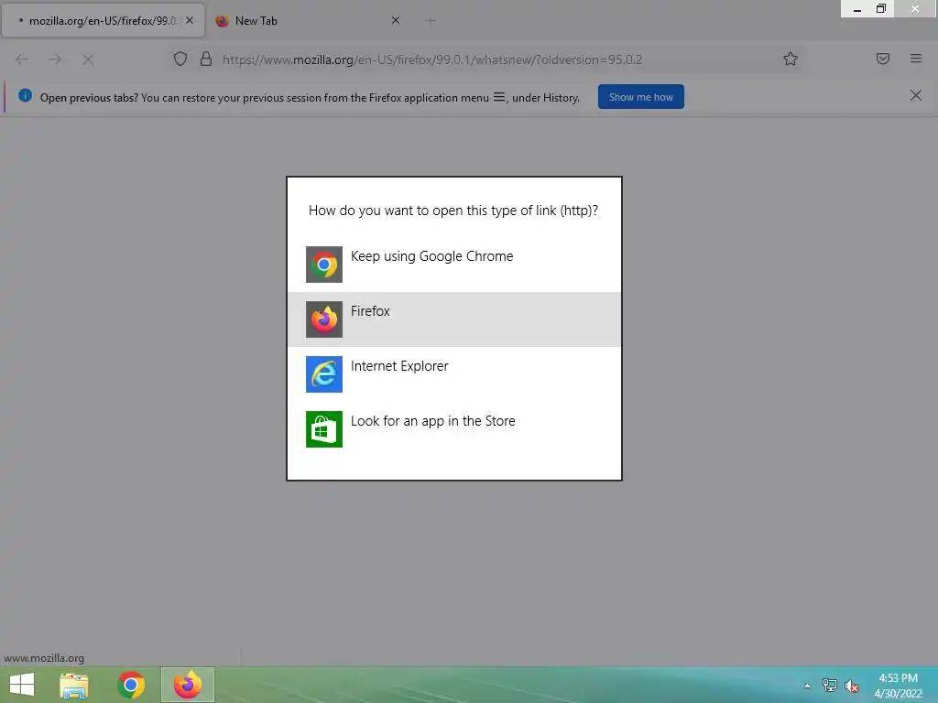
Task: Select Firefox as default link handler
Action: (454, 319)
